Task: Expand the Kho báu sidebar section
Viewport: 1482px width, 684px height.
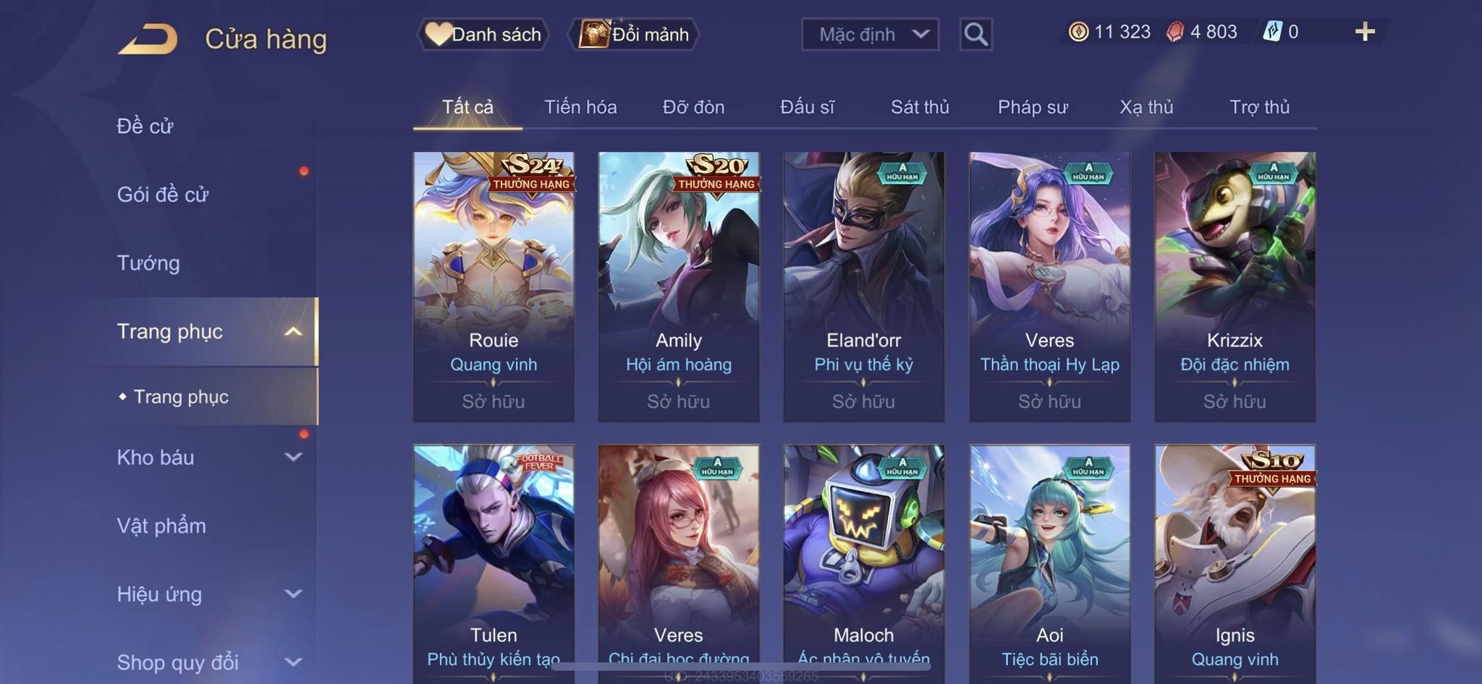Action: point(293,457)
